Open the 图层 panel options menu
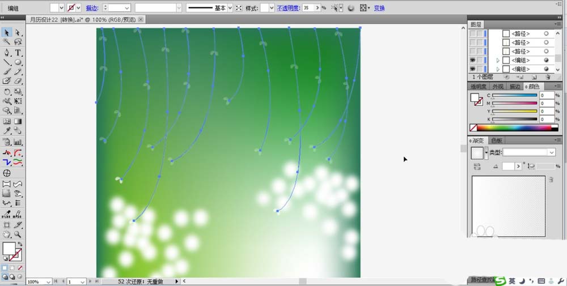This screenshot has height=286, width=567. (558, 24)
